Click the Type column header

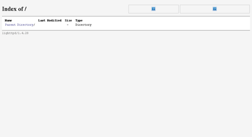click(x=79, y=20)
